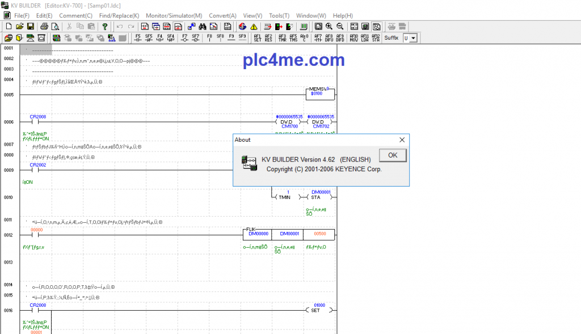Zoom out using the magnifier minus icon
581x334 pixels.
tap(340, 27)
